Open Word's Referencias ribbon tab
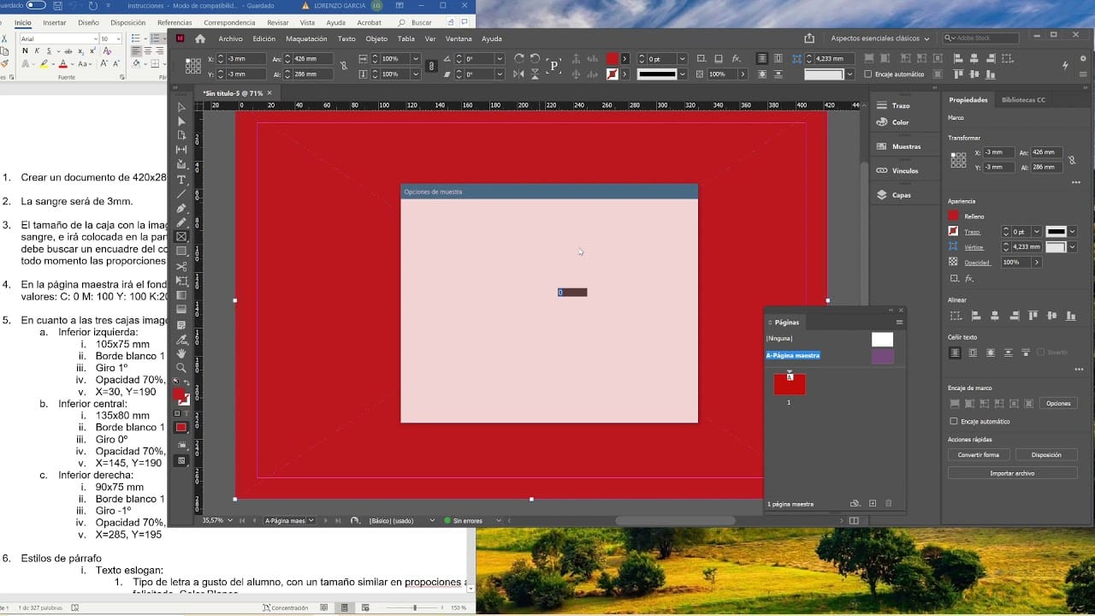Viewport: 1095px width, 616px height. click(x=175, y=23)
